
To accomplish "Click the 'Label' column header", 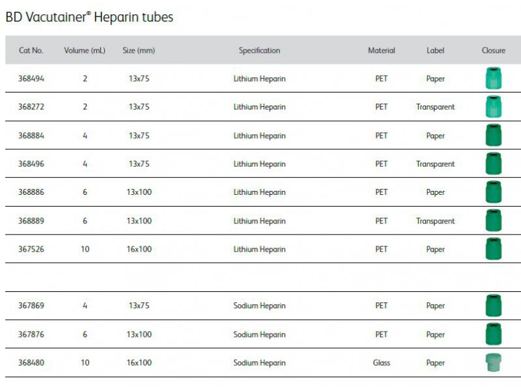I will tap(435, 51).
